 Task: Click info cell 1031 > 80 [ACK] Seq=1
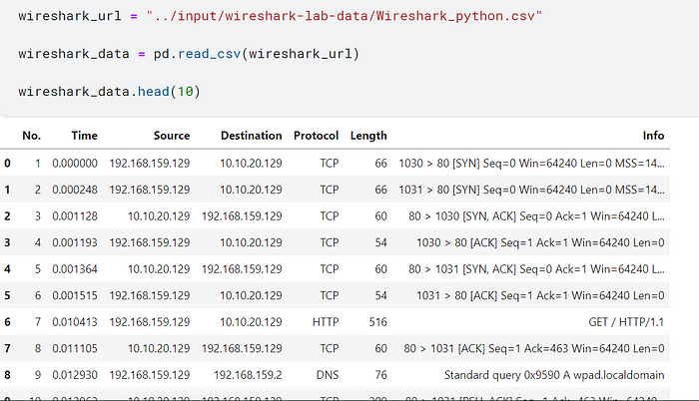(540, 295)
